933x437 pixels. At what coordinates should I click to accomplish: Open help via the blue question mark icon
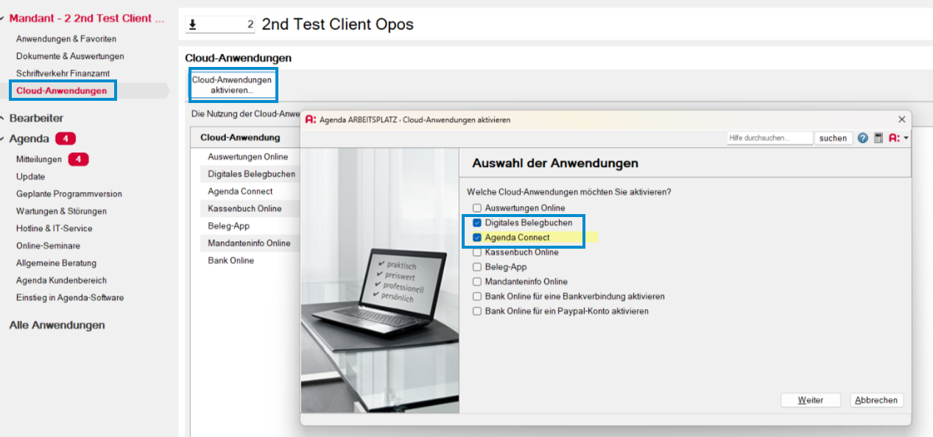[863, 138]
